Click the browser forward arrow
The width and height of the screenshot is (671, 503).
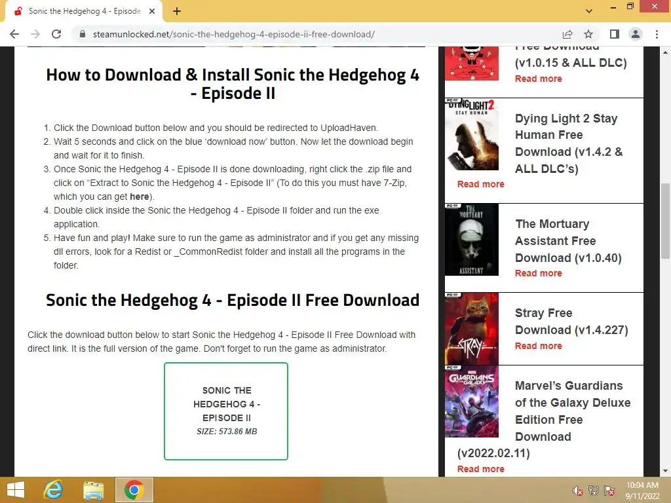35,34
